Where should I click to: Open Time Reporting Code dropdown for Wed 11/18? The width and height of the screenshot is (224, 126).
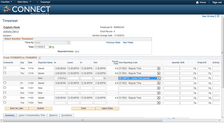click(x=159, y=69)
